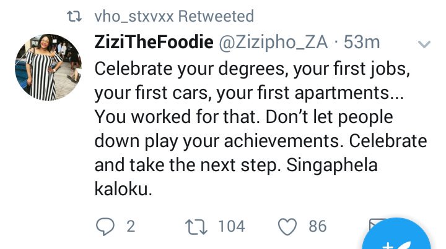This screenshot has height=249, width=446.
Task: Like the tweet with the heart icon
Action: click(287, 227)
